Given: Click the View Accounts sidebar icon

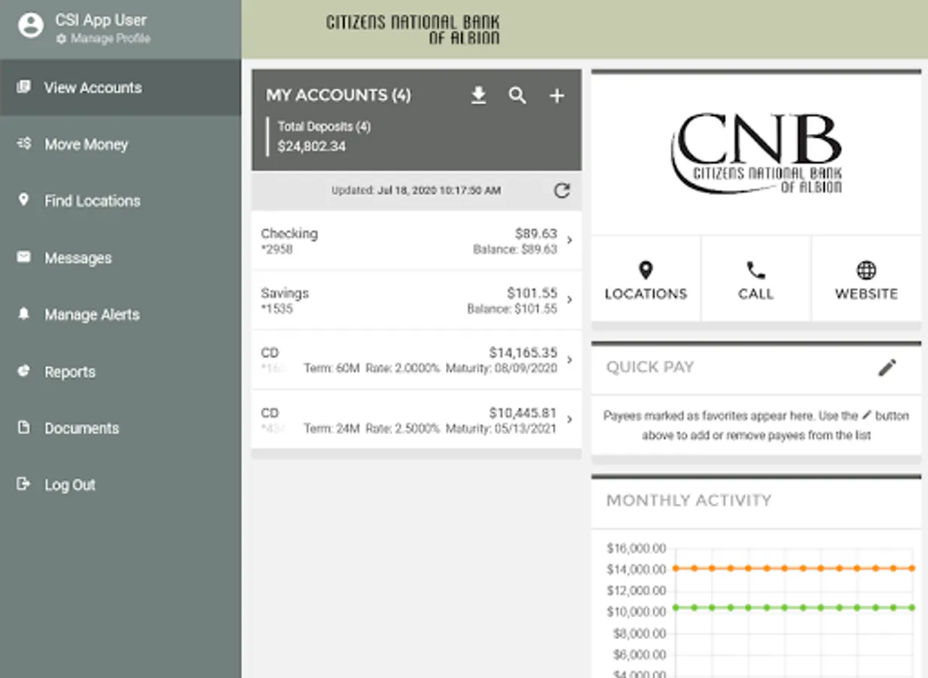Looking at the screenshot, I should pyautogui.click(x=24, y=87).
